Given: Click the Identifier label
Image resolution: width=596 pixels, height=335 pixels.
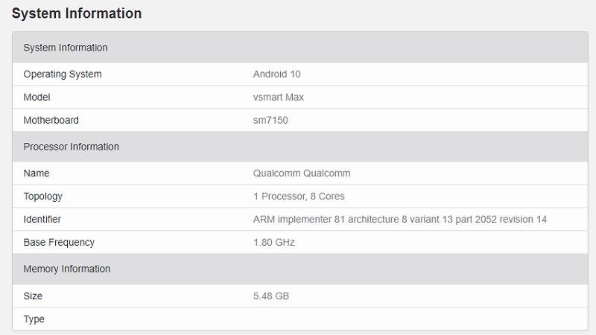Looking at the screenshot, I should click(x=42, y=219).
